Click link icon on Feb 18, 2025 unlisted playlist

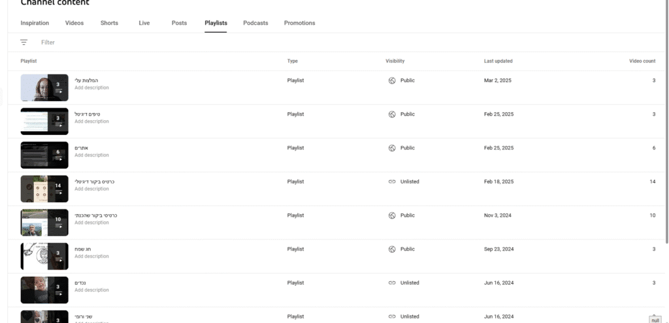(392, 181)
